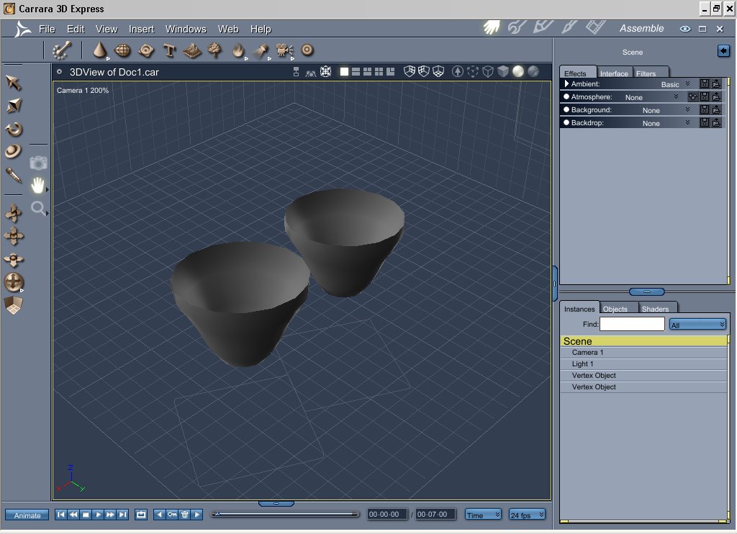Toggle the Atmosphere radio button

tap(566, 97)
